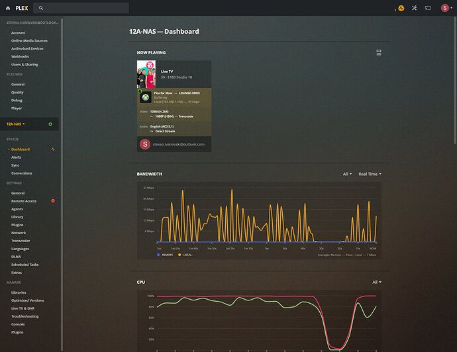This screenshot has width=457, height=352.
Task: Click the Dashboard activity pulse icon
Action: coord(53,149)
